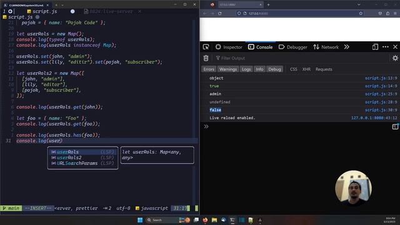Image resolution: width=400 pixels, height=225 pixels.
Task: Toggle the Logs filter
Action: click(246, 69)
